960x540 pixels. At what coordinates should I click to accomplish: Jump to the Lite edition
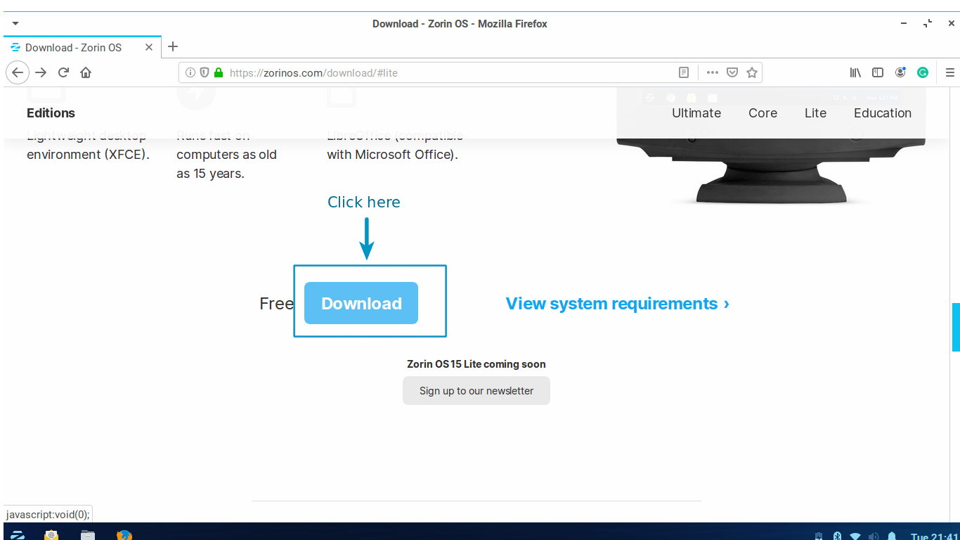[x=815, y=113]
